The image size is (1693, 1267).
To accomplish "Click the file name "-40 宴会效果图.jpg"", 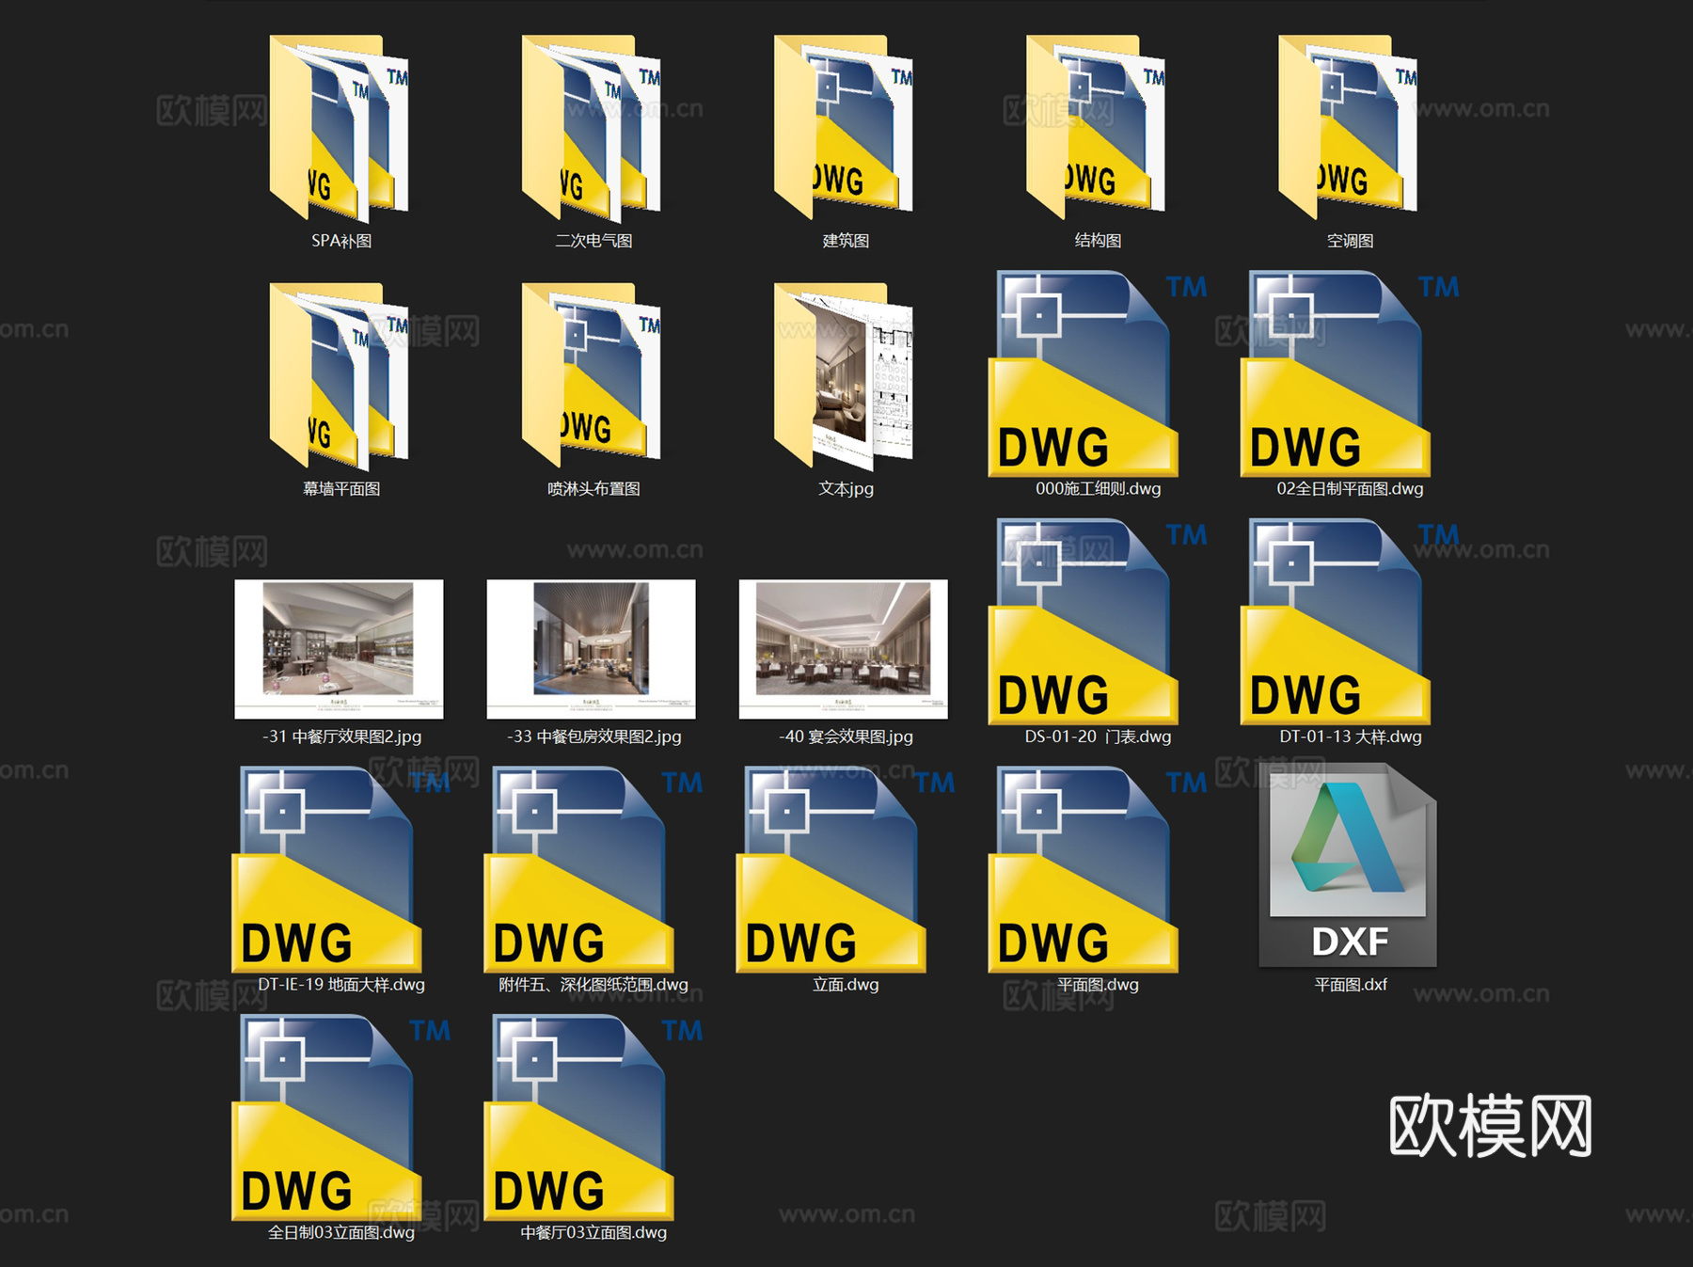I will [x=846, y=736].
